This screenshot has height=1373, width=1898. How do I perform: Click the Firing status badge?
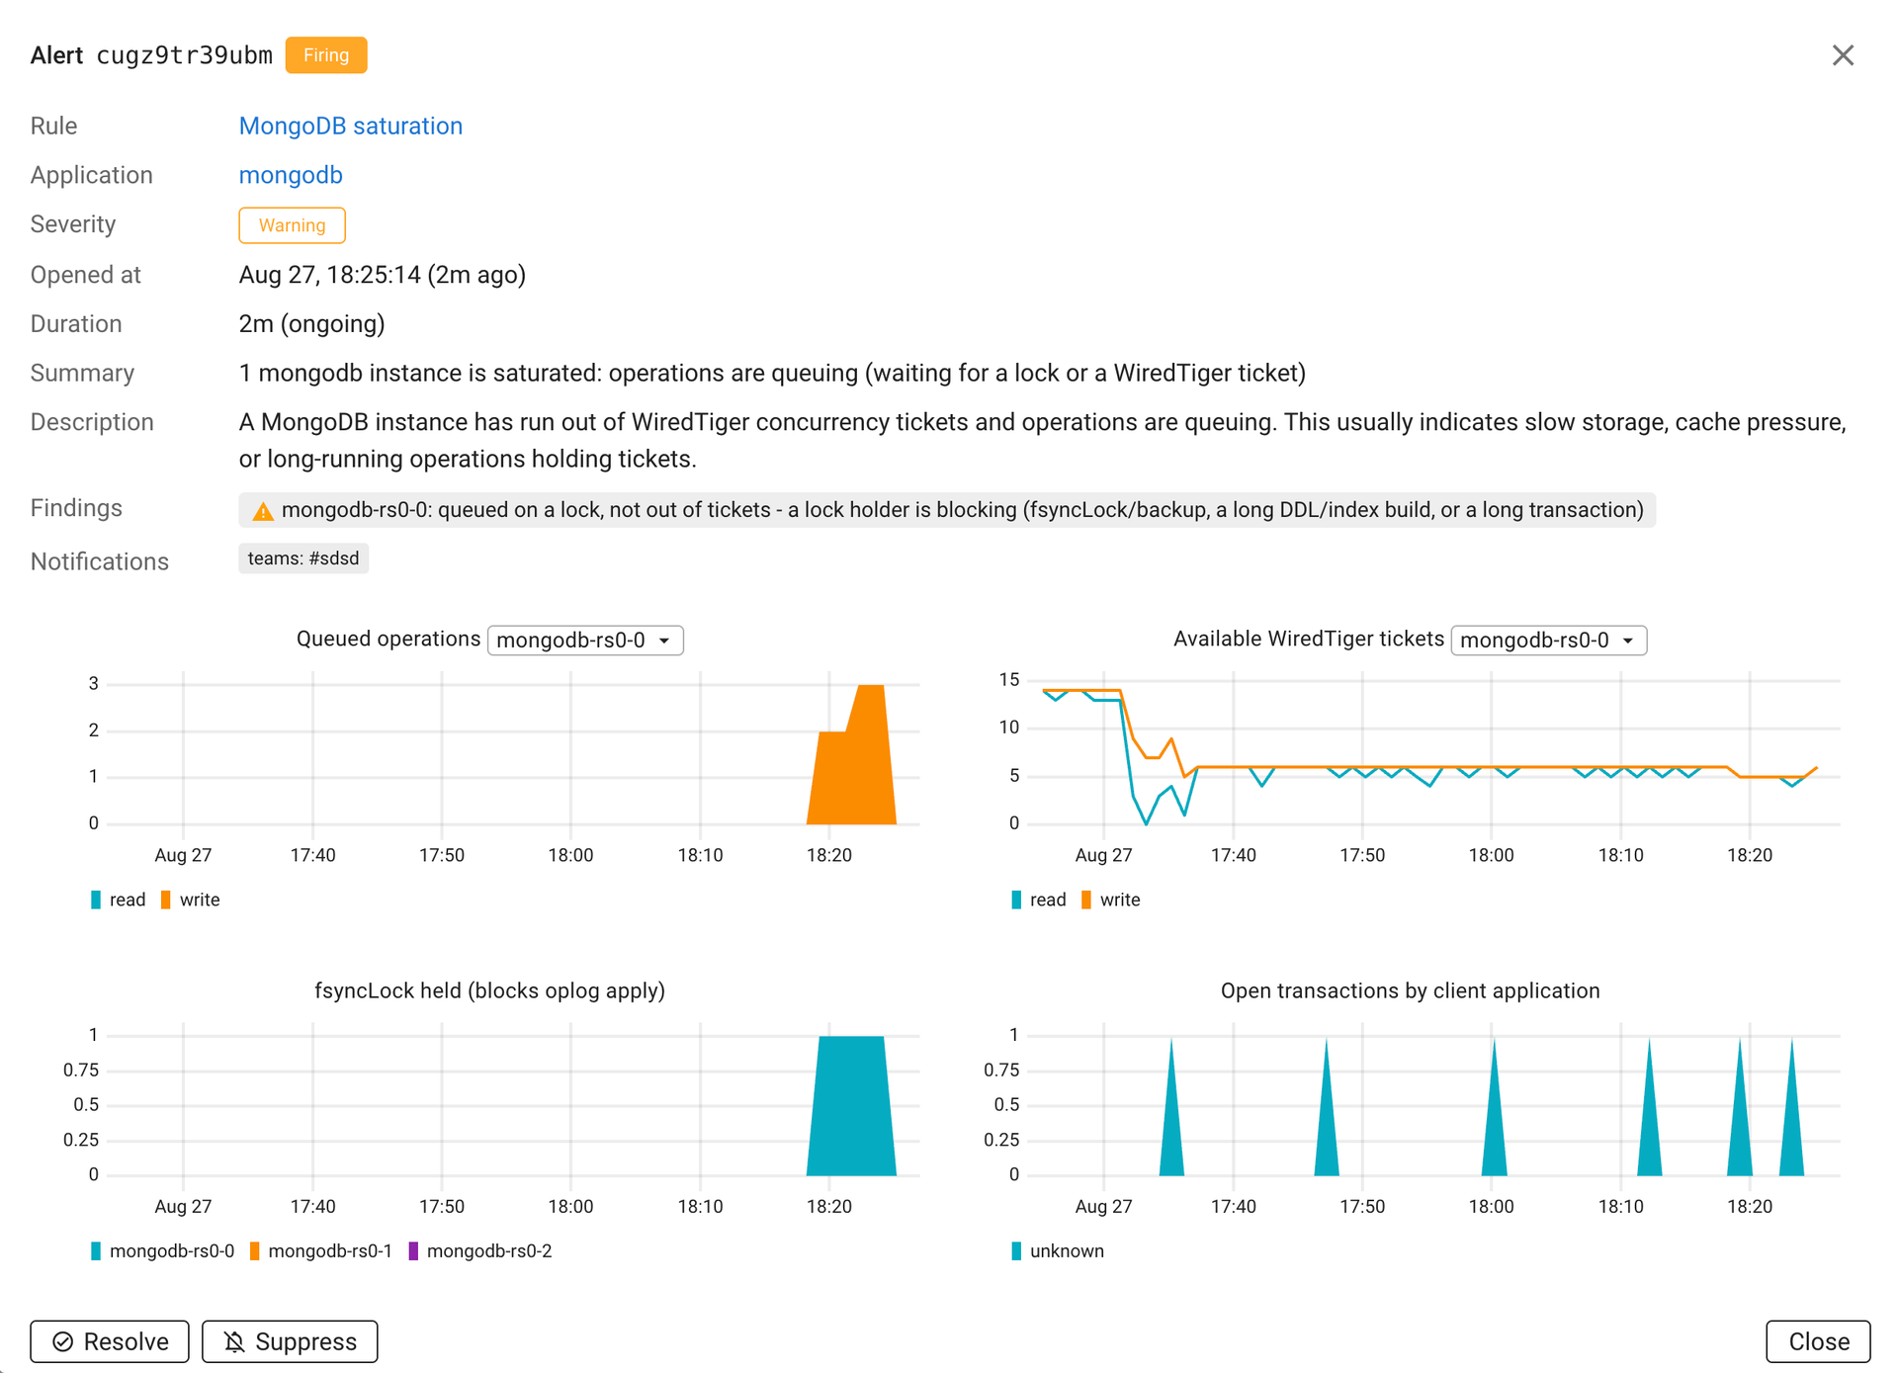[326, 55]
